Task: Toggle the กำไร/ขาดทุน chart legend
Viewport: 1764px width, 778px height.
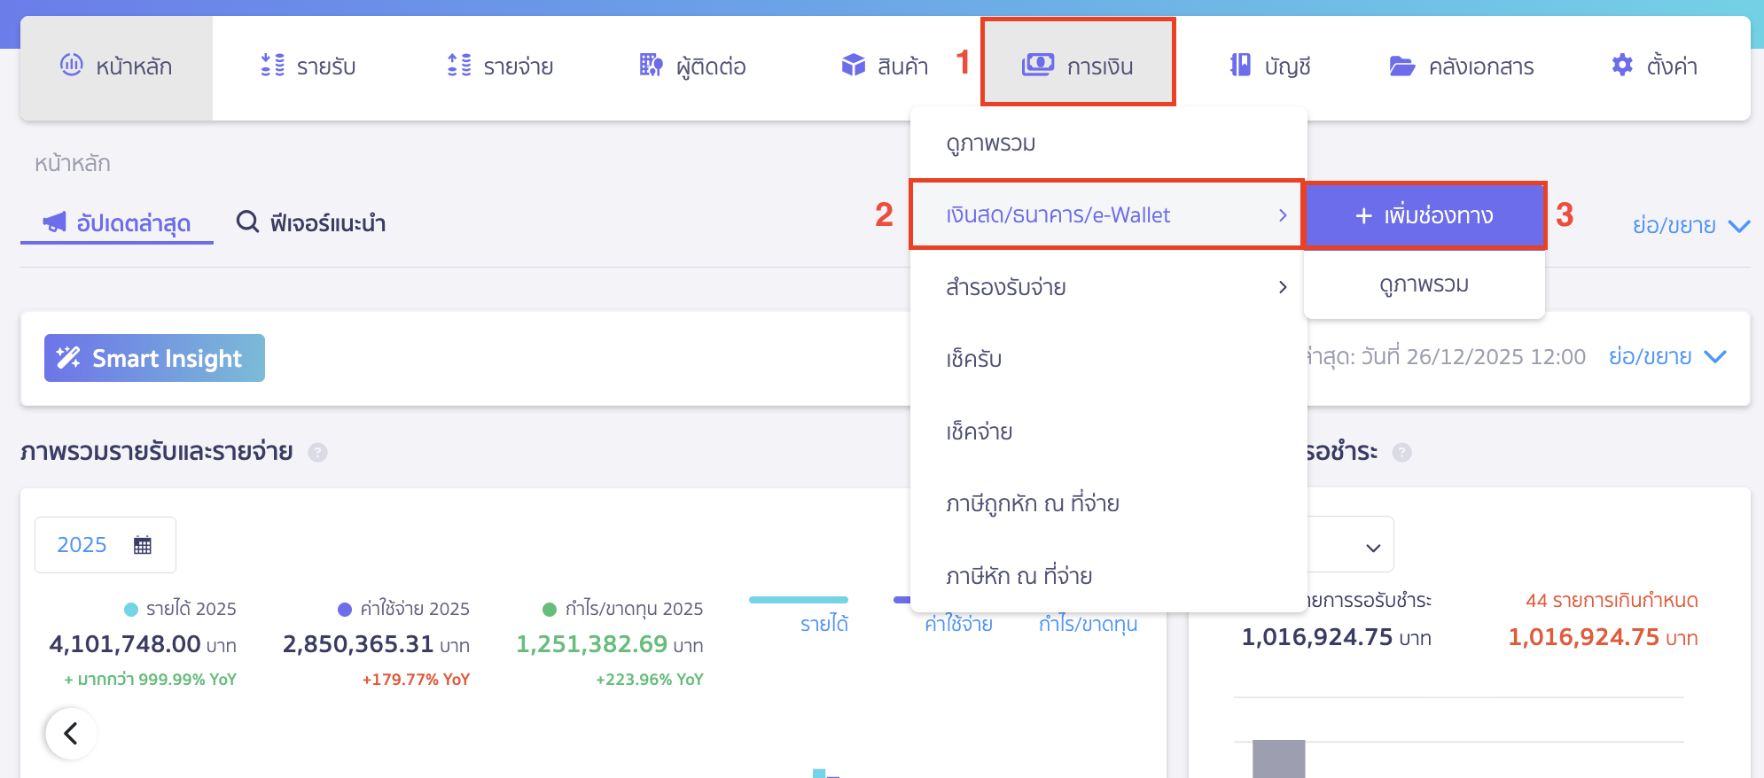Action: 1088,624
